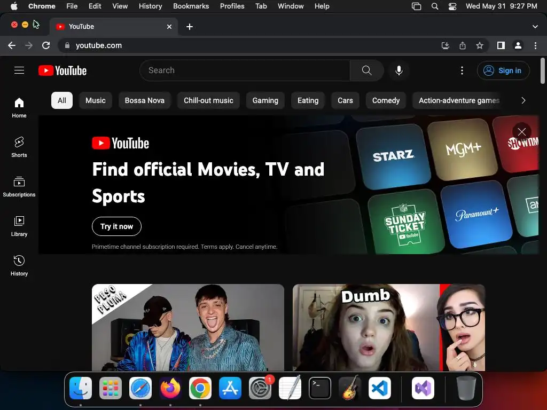Toggle Chrome side panel icon
The width and height of the screenshot is (547, 410).
click(501, 45)
